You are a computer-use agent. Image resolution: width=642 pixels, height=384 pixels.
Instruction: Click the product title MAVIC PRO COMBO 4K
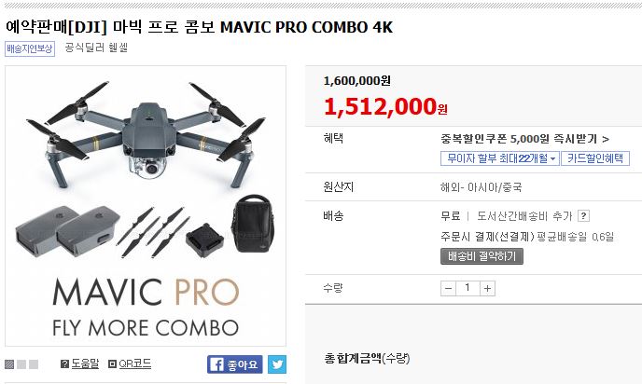click(x=200, y=27)
